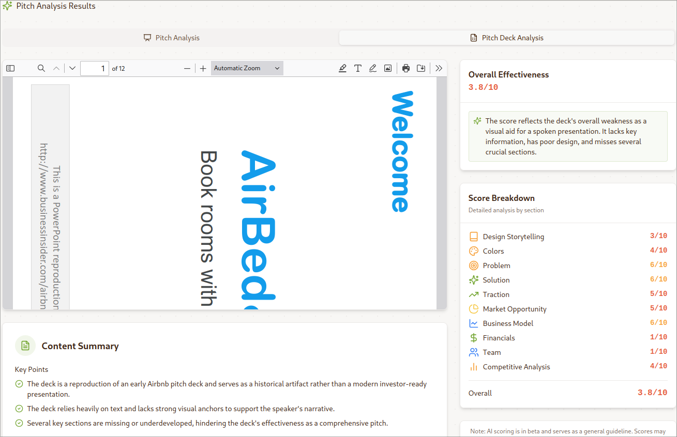Click the Overall Effectiveness heading

pyautogui.click(x=508, y=74)
